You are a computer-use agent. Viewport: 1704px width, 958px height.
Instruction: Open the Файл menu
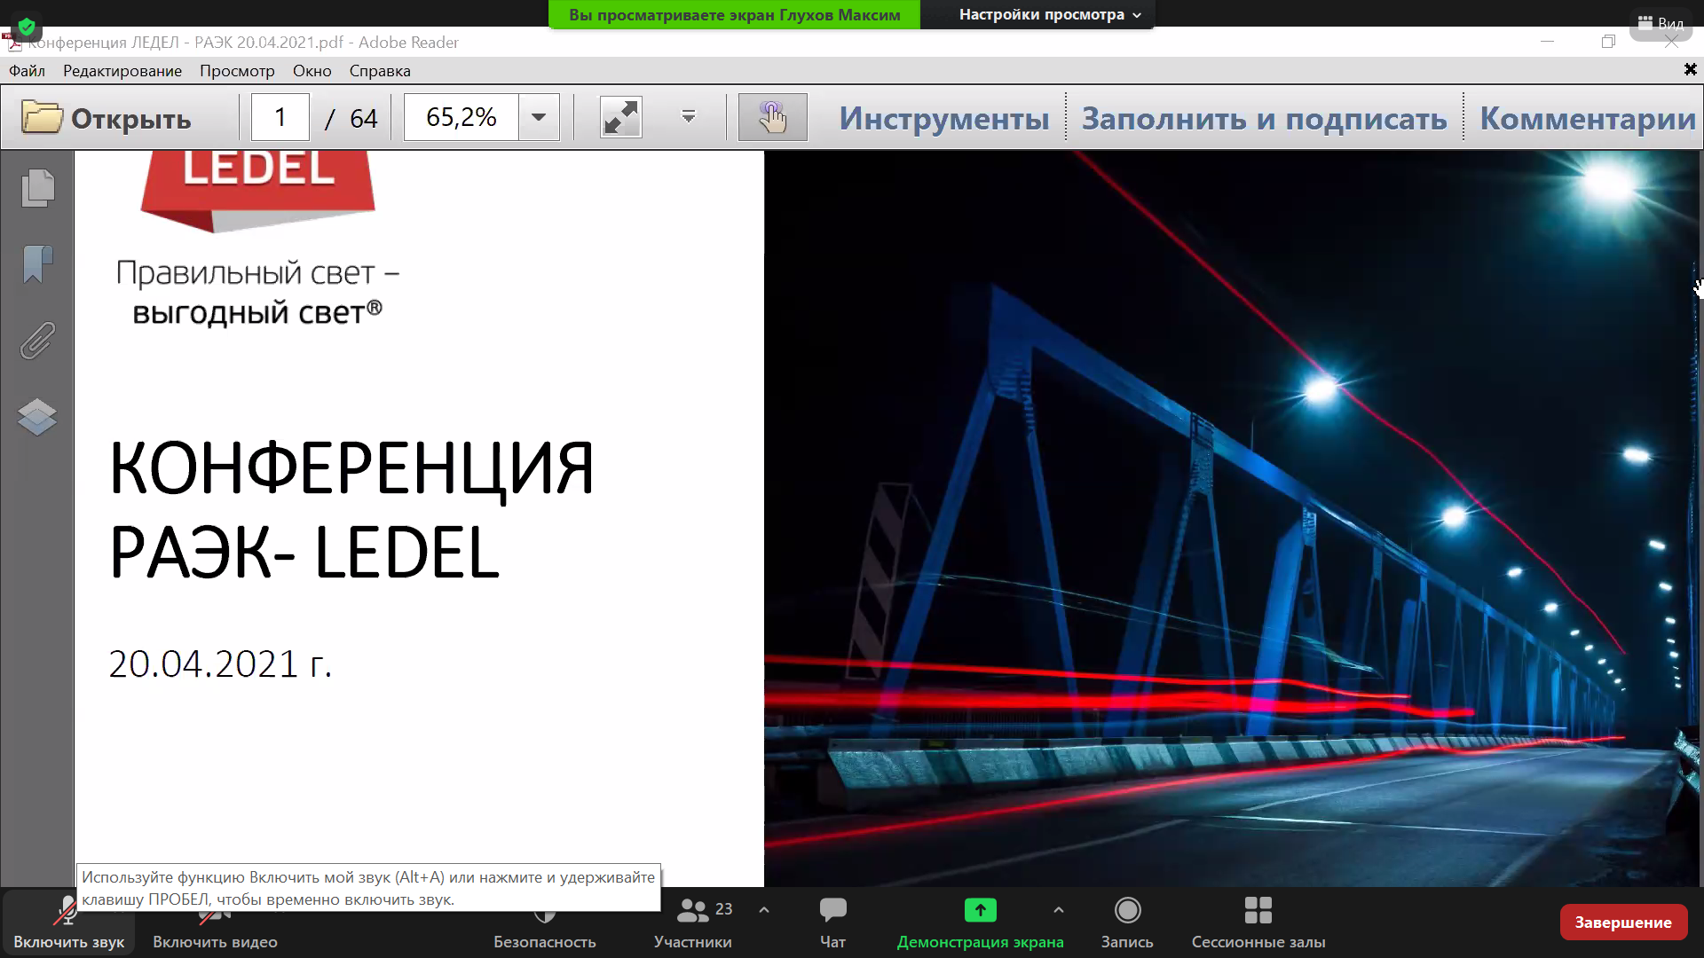pyautogui.click(x=27, y=71)
